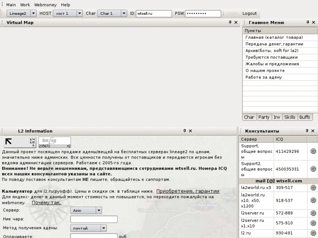Select Главная (каталог товара) menu item
Viewport: 318px width, 238px height.
(x=280, y=37)
